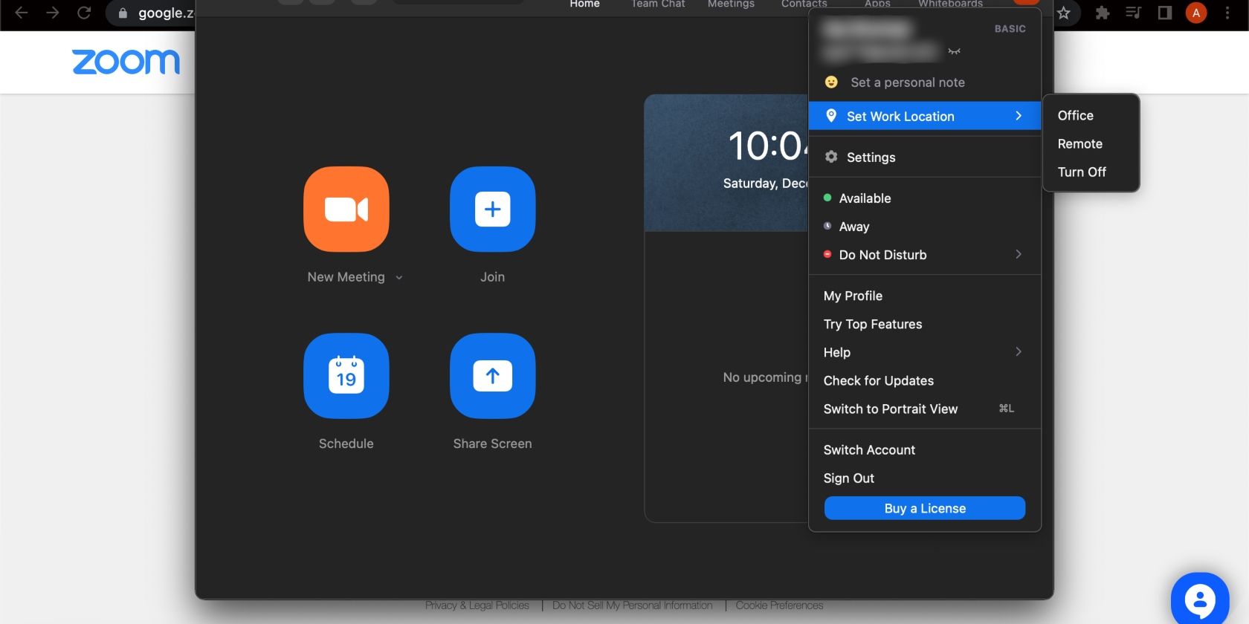Click the blue Join plus icon
The width and height of the screenshot is (1249, 624).
492,209
